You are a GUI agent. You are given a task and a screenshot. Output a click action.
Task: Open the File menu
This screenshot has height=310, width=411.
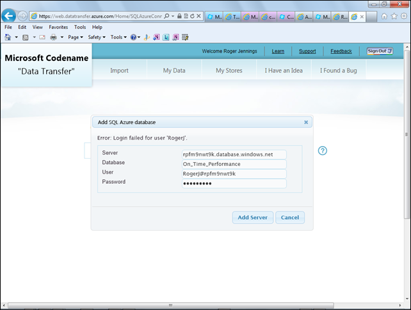click(x=8, y=27)
